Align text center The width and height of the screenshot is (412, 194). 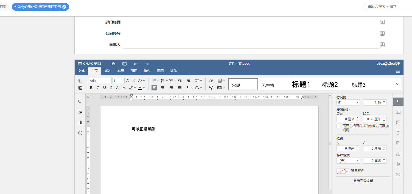coord(163,88)
